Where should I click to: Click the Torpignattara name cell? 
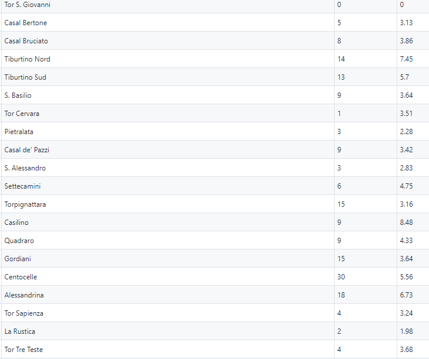[25, 204]
